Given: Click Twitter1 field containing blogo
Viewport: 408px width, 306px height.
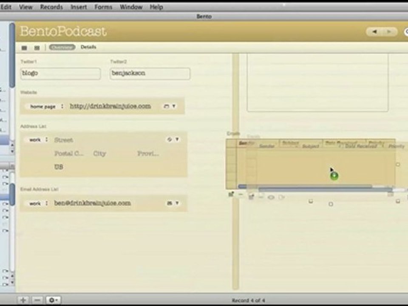Looking at the screenshot, I should point(61,74).
